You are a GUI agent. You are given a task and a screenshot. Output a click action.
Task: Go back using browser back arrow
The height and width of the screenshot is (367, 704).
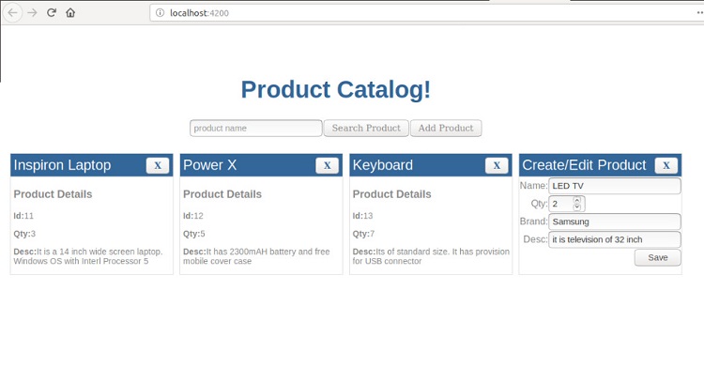pos(12,12)
